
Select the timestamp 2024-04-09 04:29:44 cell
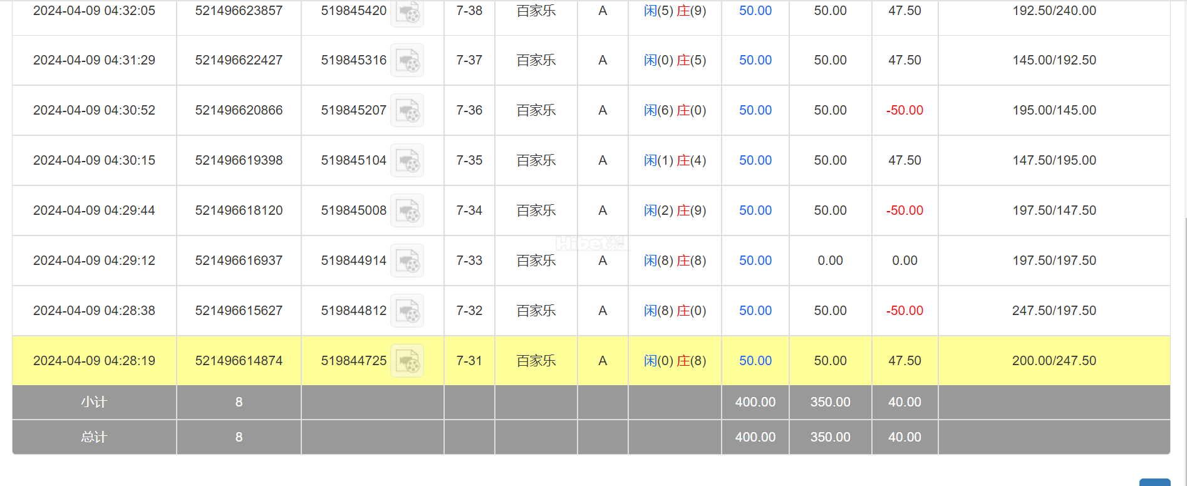(x=94, y=210)
